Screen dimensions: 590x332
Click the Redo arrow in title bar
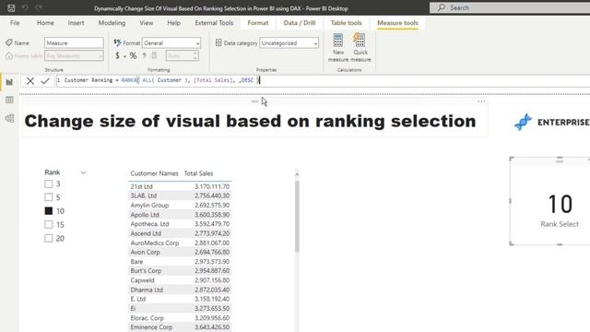[x=39, y=7]
